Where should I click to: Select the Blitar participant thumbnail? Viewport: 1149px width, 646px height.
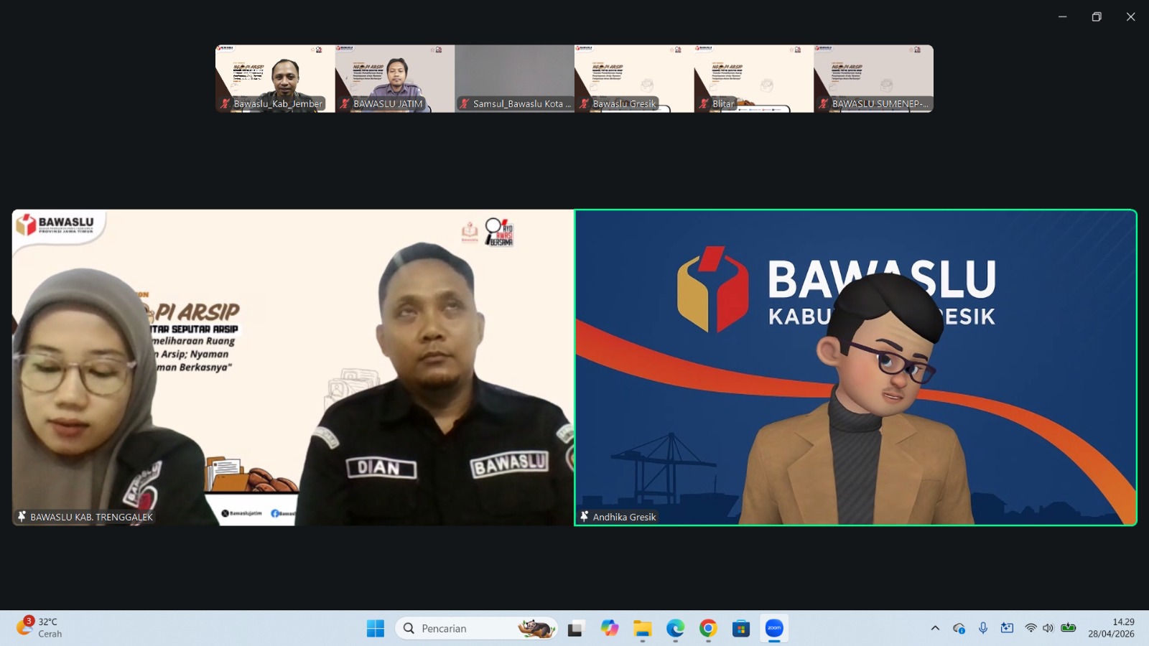(x=754, y=79)
